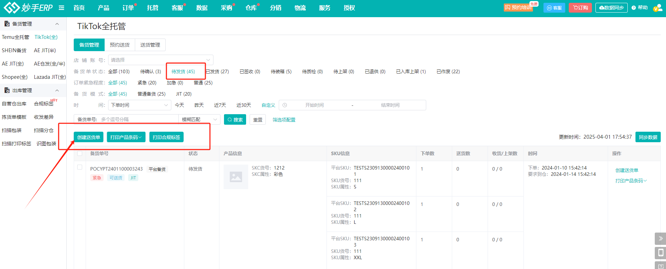
Task: Open the 仓库 top menu
Action: (x=251, y=8)
